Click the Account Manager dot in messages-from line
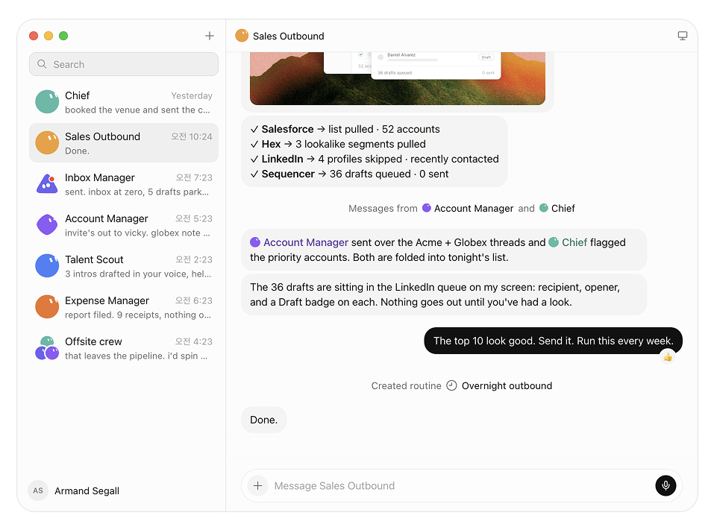714x530 pixels. point(427,208)
